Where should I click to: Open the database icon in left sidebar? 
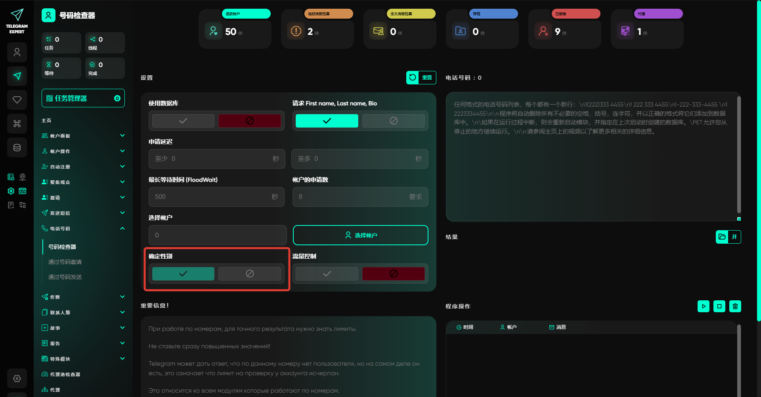click(x=17, y=147)
